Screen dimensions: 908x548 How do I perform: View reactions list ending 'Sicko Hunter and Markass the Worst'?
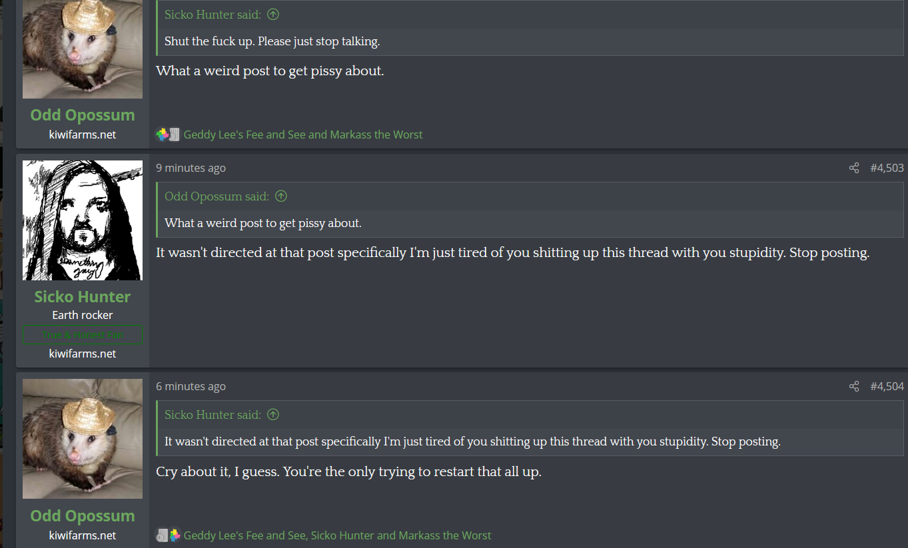337,535
